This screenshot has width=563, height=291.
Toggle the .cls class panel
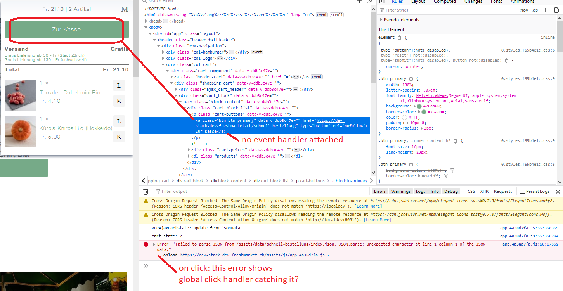535,10
